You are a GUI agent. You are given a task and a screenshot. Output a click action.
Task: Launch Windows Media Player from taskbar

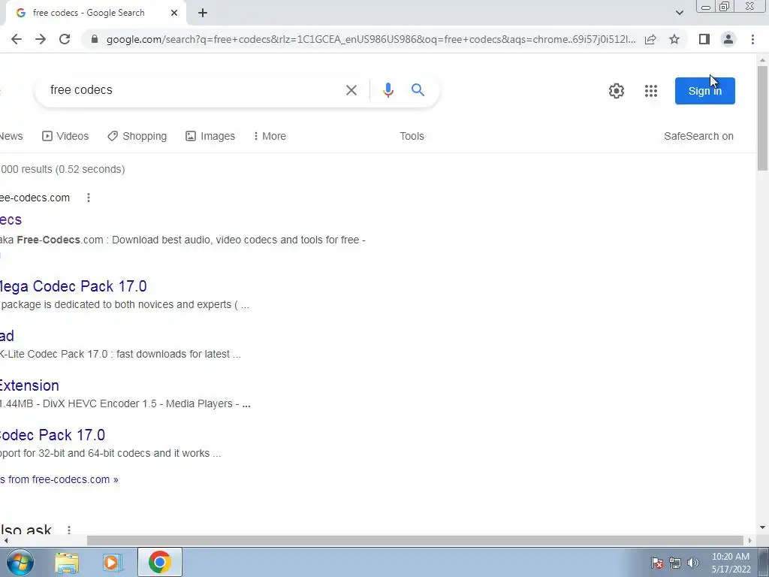112,562
